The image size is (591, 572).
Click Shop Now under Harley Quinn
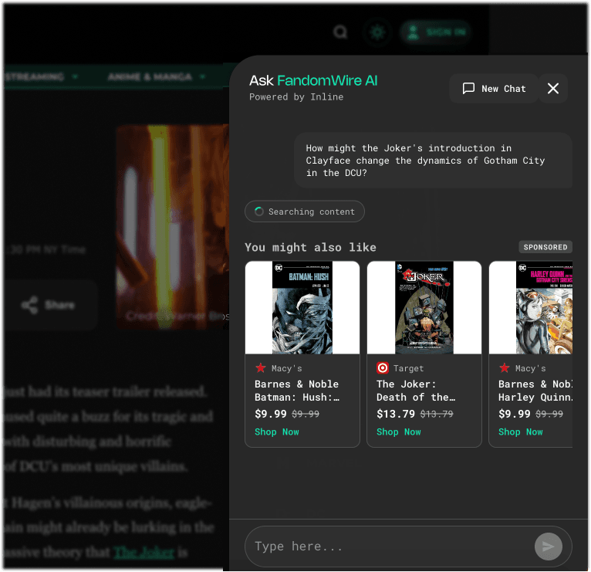point(521,432)
